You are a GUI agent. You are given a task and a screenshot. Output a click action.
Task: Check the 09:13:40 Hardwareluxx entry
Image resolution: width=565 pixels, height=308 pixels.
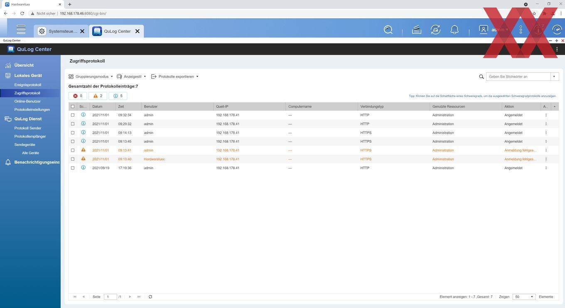coord(73,159)
